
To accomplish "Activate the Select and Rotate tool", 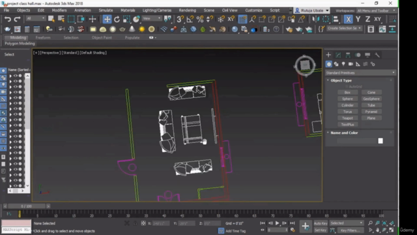I will point(117,19).
